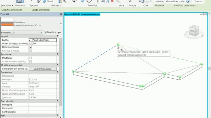Viewport: 211px width, 118px height.
Task: Open the floor type selector dropdown arrow
Action: point(61,24)
